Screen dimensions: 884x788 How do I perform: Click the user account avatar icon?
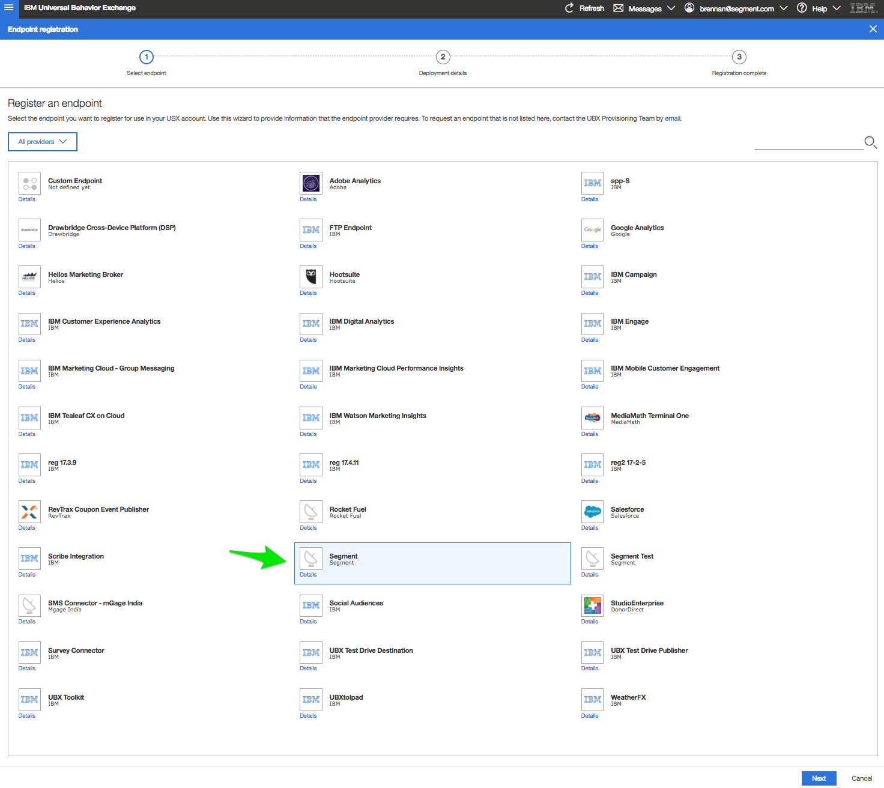click(689, 8)
